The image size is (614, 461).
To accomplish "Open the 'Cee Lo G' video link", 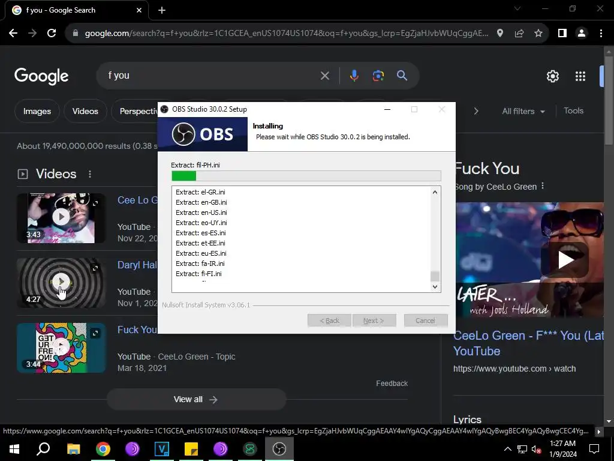I will (x=137, y=200).
